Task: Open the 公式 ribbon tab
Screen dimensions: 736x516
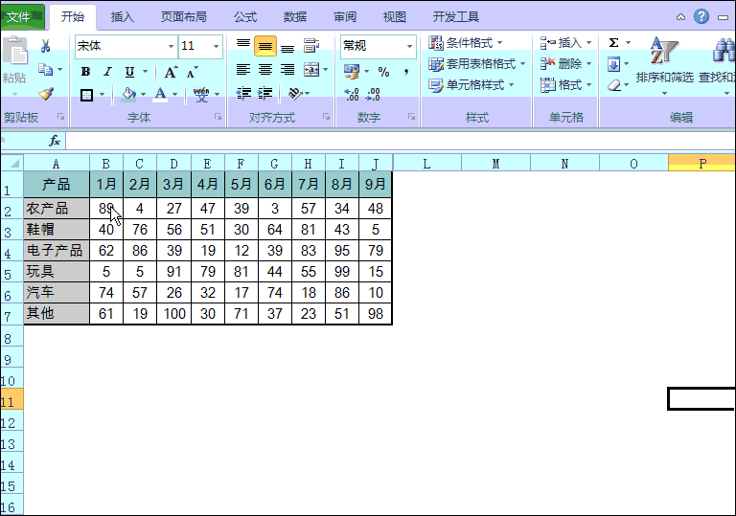Action: click(245, 16)
